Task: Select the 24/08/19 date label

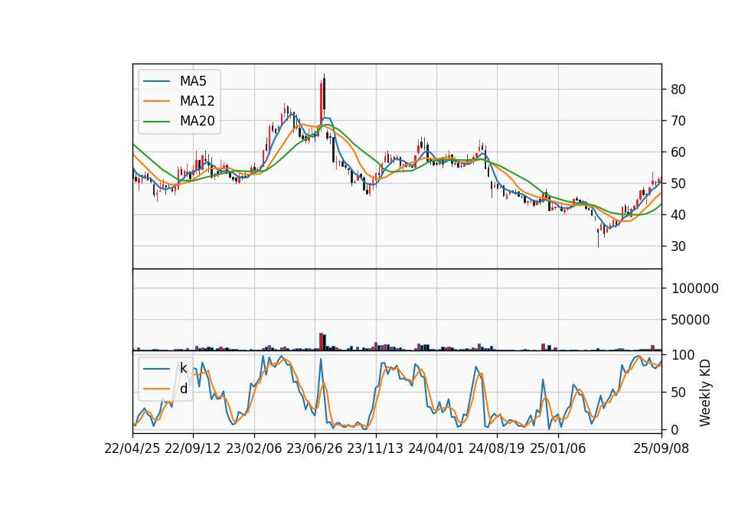Action: [x=497, y=448]
